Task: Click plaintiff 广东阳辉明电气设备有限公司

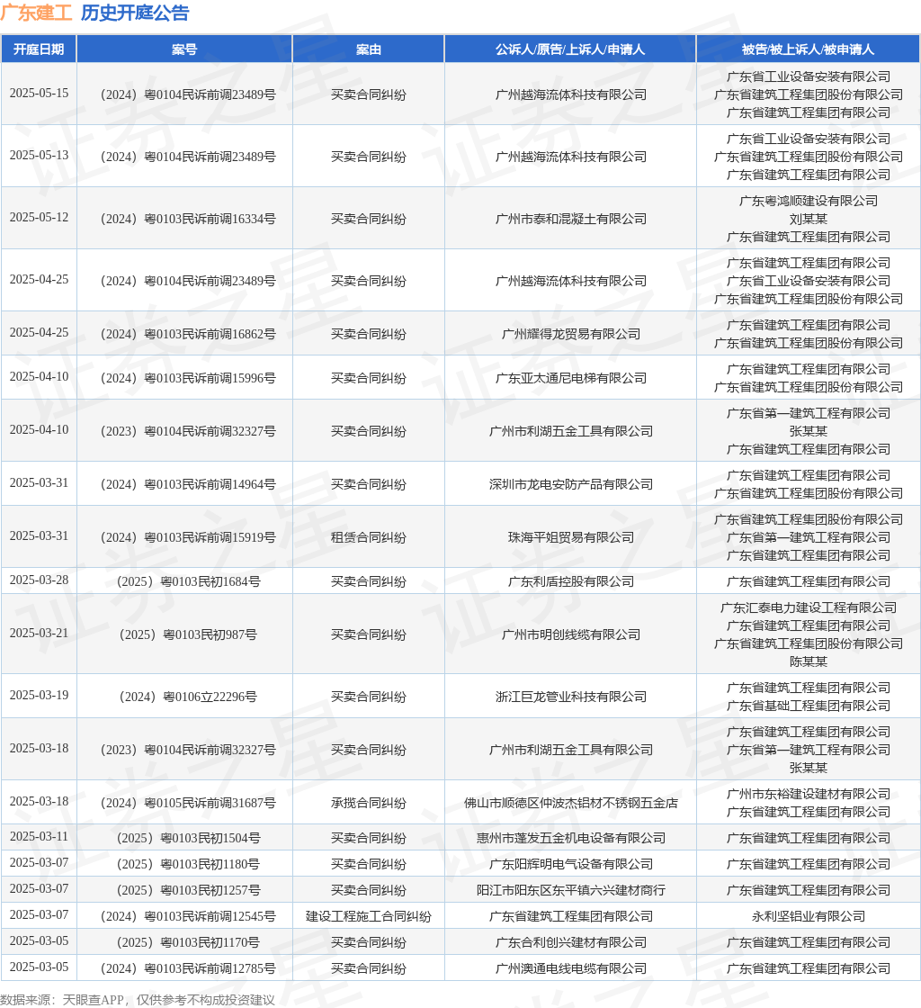Action: [571, 865]
